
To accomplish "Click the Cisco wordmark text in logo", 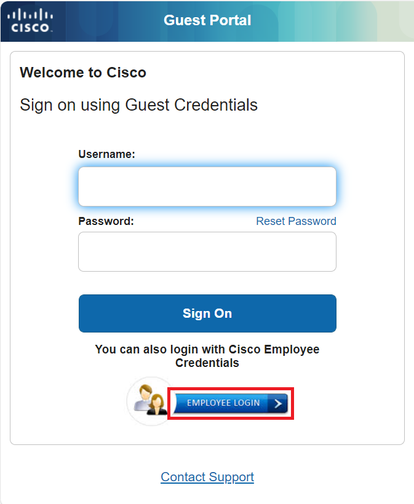I will (30, 27).
